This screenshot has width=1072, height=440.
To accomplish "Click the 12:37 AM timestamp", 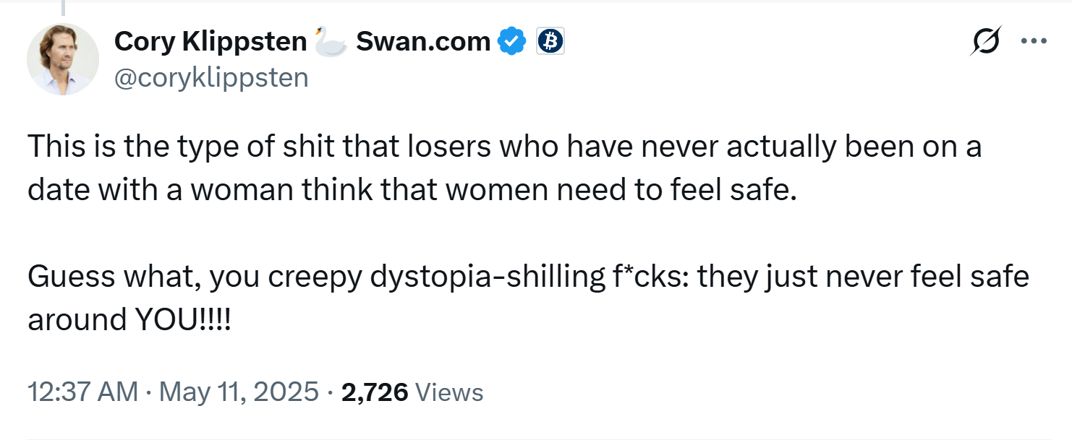I will tap(82, 392).
